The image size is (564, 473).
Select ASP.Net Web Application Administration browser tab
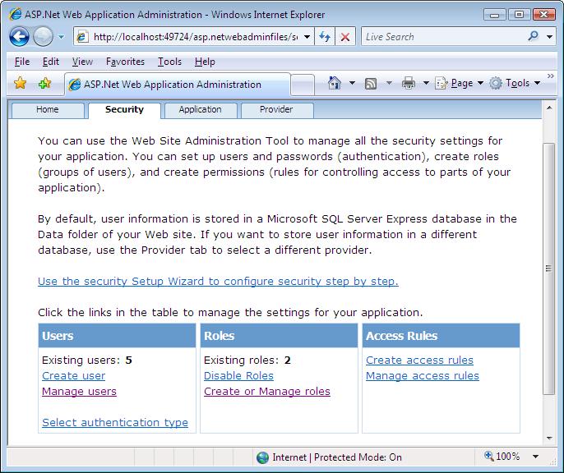pyautogui.click(x=178, y=85)
